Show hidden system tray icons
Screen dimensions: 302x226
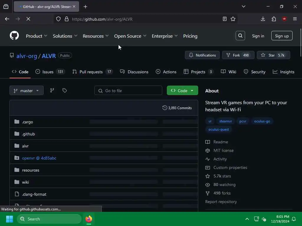(247, 219)
